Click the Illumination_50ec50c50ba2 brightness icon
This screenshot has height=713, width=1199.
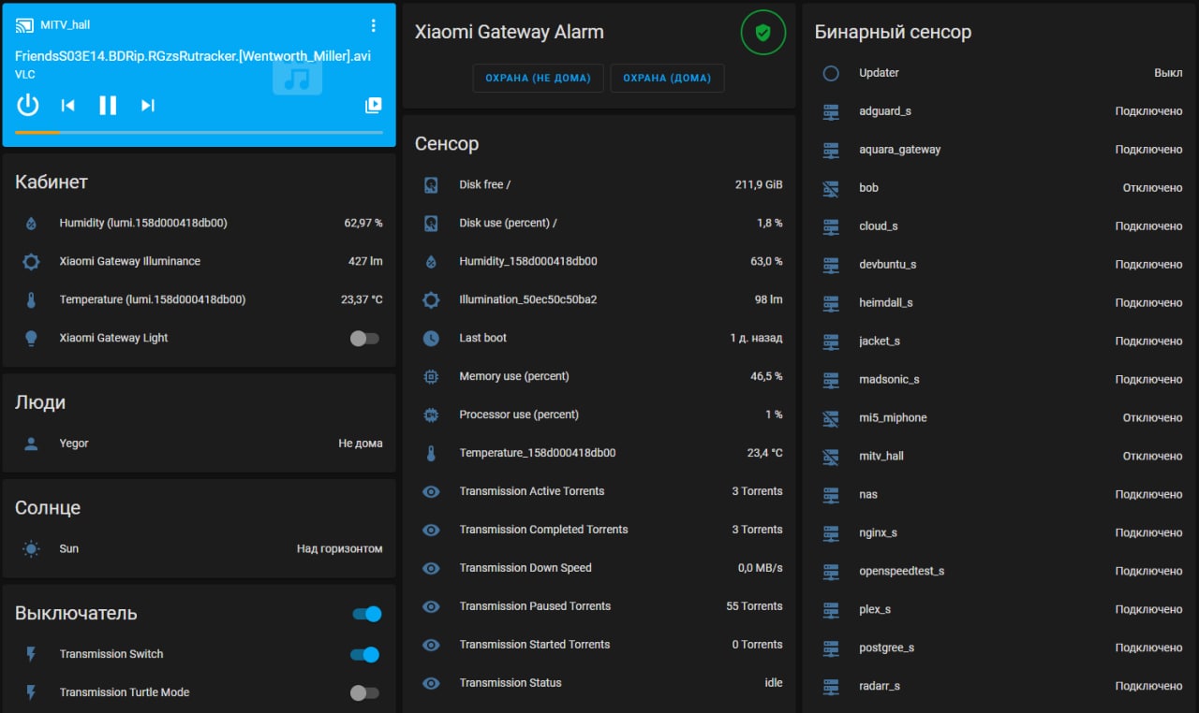(431, 300)
